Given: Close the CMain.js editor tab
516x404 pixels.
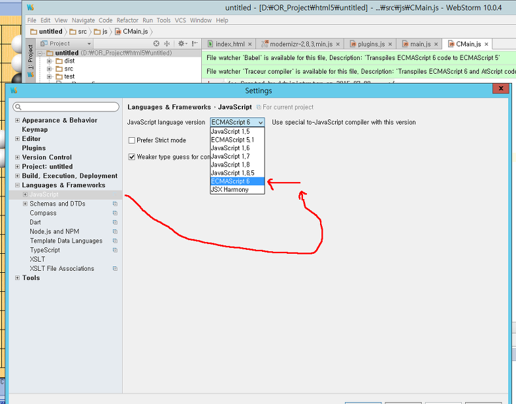Looking at the screenshot, I should [x=487, y=44].
